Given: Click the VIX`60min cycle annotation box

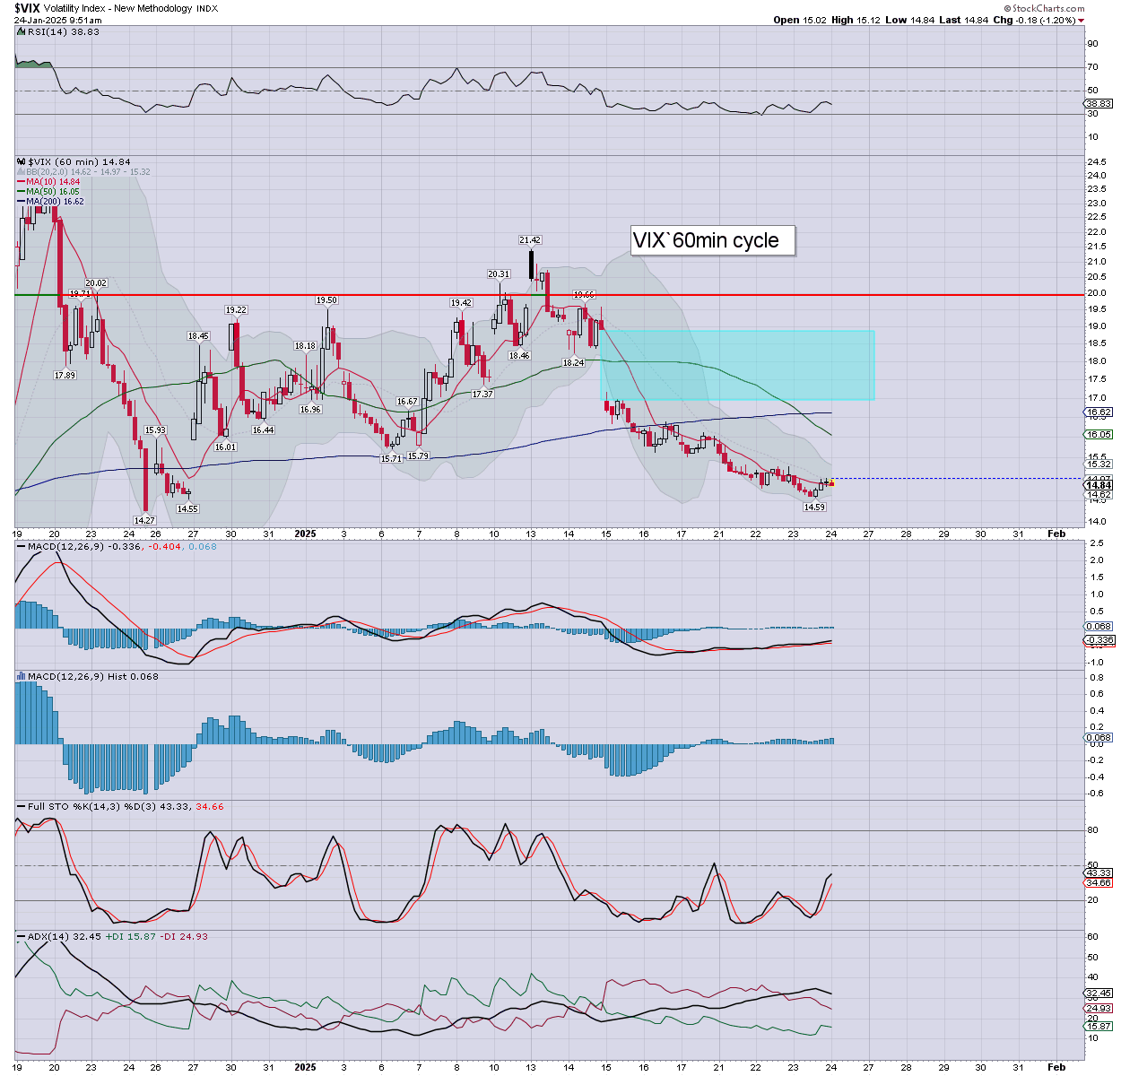Looking at the screenshot, I should (712, 240).
